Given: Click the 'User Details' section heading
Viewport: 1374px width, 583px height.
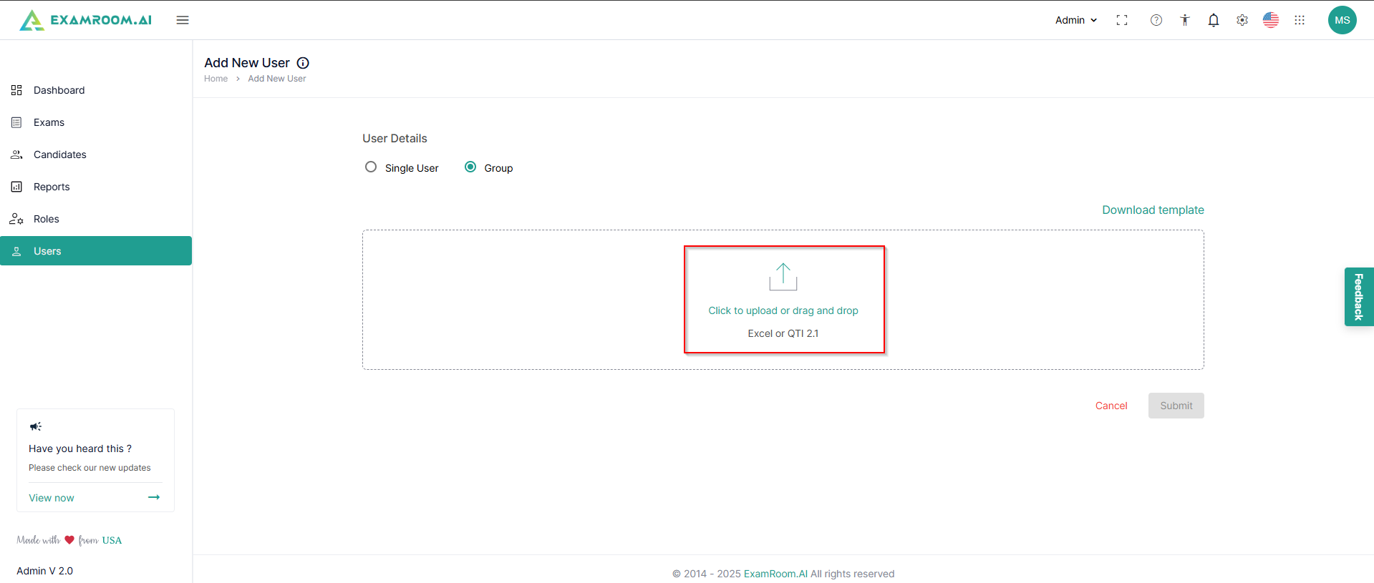Looking at the screenshot, I should tap(395, 138).
